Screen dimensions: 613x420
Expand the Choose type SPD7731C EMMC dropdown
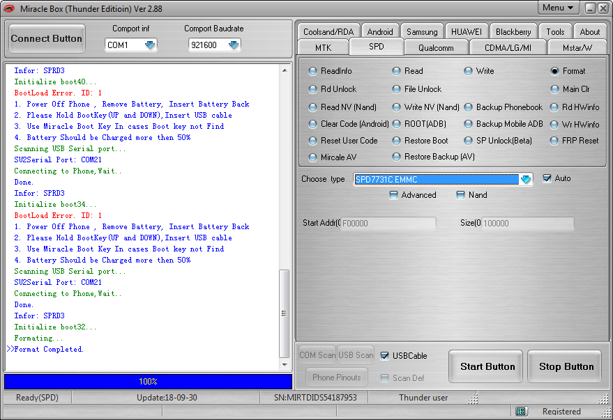526,179
